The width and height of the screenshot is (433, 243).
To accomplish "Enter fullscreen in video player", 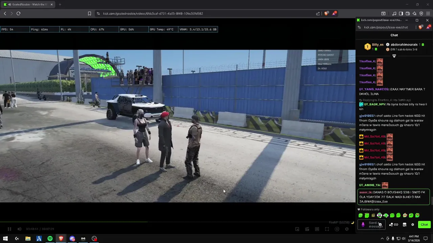I will point(327,229).
